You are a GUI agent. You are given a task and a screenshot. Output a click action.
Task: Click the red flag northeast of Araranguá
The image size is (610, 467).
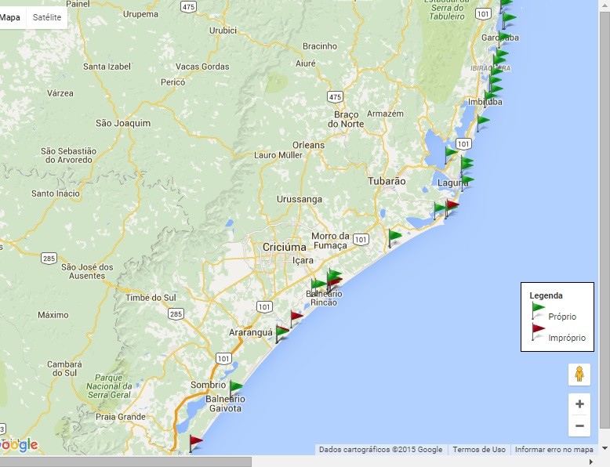click(x=296, y=319)
